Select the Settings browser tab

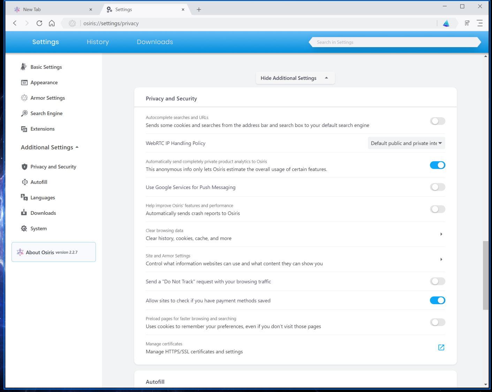pos(145,9)
